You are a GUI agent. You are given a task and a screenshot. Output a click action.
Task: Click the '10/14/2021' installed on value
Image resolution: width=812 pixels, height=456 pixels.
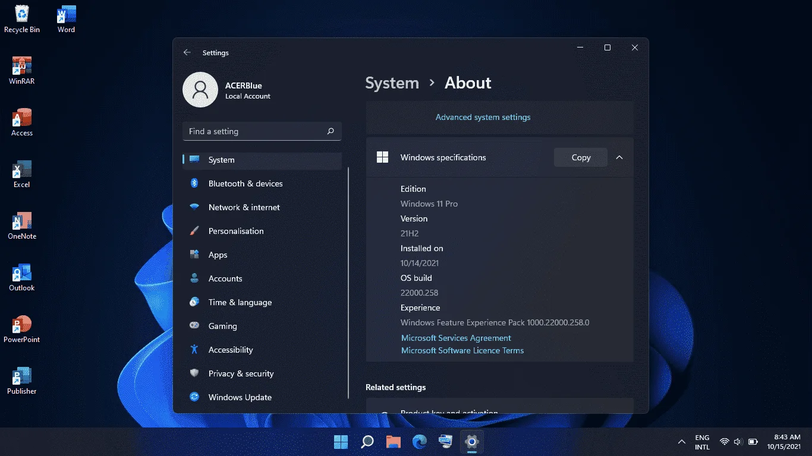tap(420, 263)
